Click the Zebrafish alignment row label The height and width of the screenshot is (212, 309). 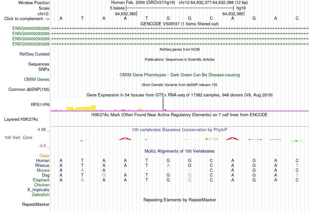click(41, 195)
